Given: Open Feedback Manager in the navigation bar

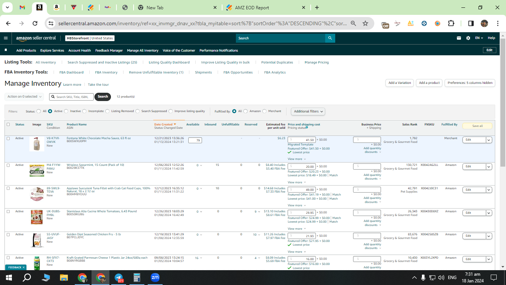Looking at the screenshot, I should (x=109, y=50).
